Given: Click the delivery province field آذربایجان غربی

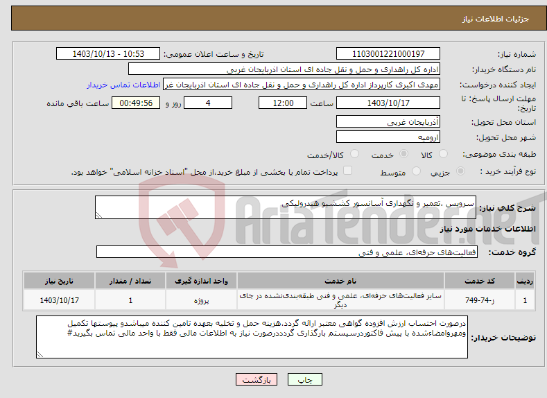Looking at the screenshot, I should pyautogui.click(x=388, y=121).
